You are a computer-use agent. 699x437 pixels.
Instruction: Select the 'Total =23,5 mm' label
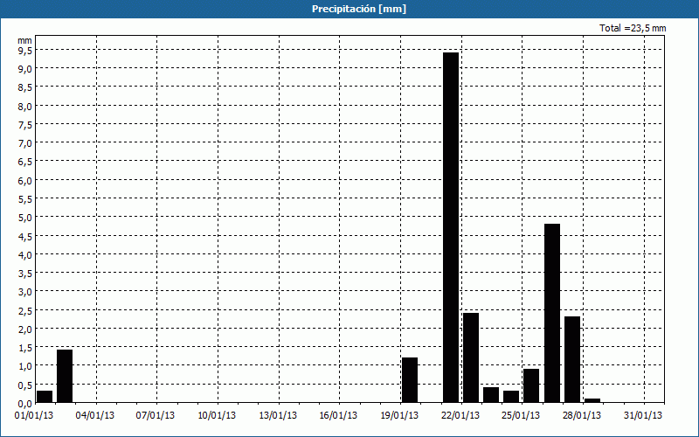tap(633, 28)
